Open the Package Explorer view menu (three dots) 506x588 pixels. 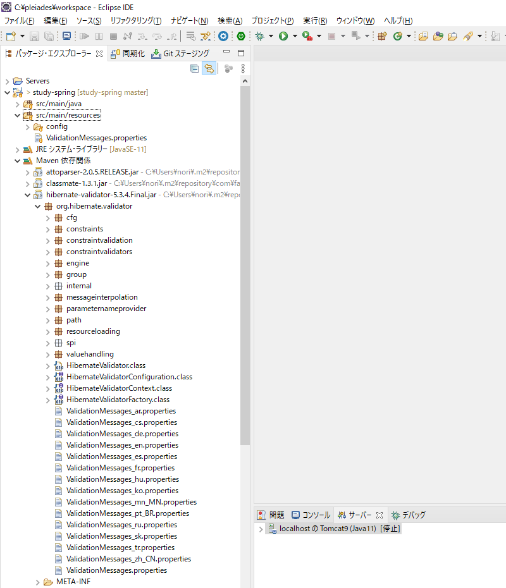tap(243, 69)
